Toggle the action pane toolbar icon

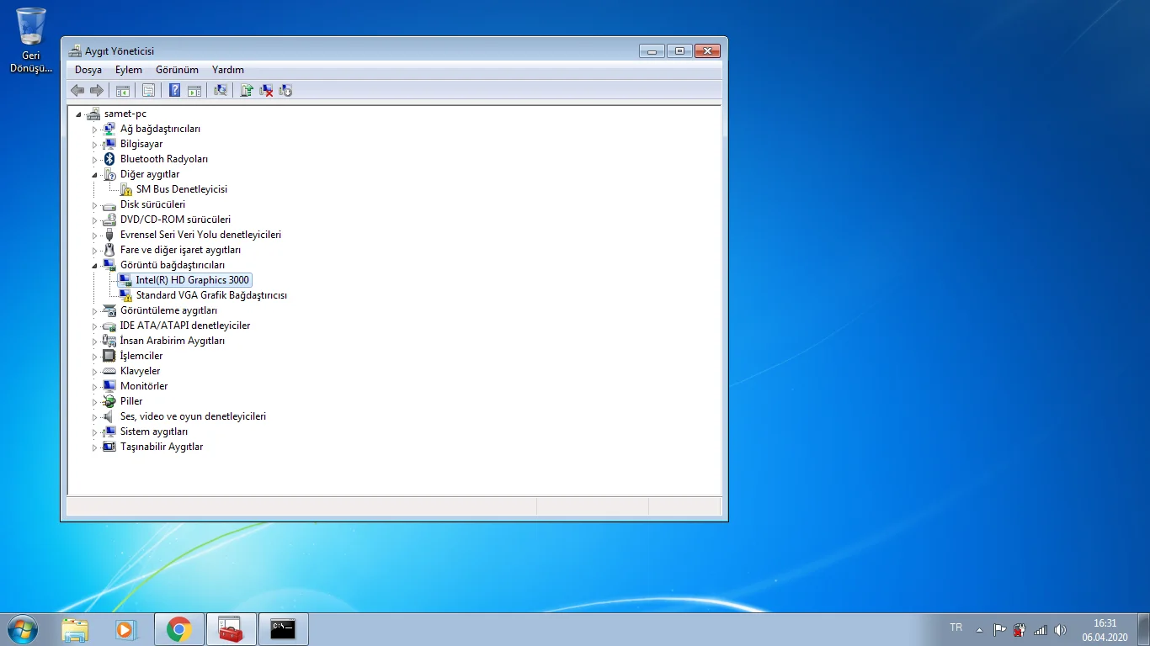click(x=194, y=90)
